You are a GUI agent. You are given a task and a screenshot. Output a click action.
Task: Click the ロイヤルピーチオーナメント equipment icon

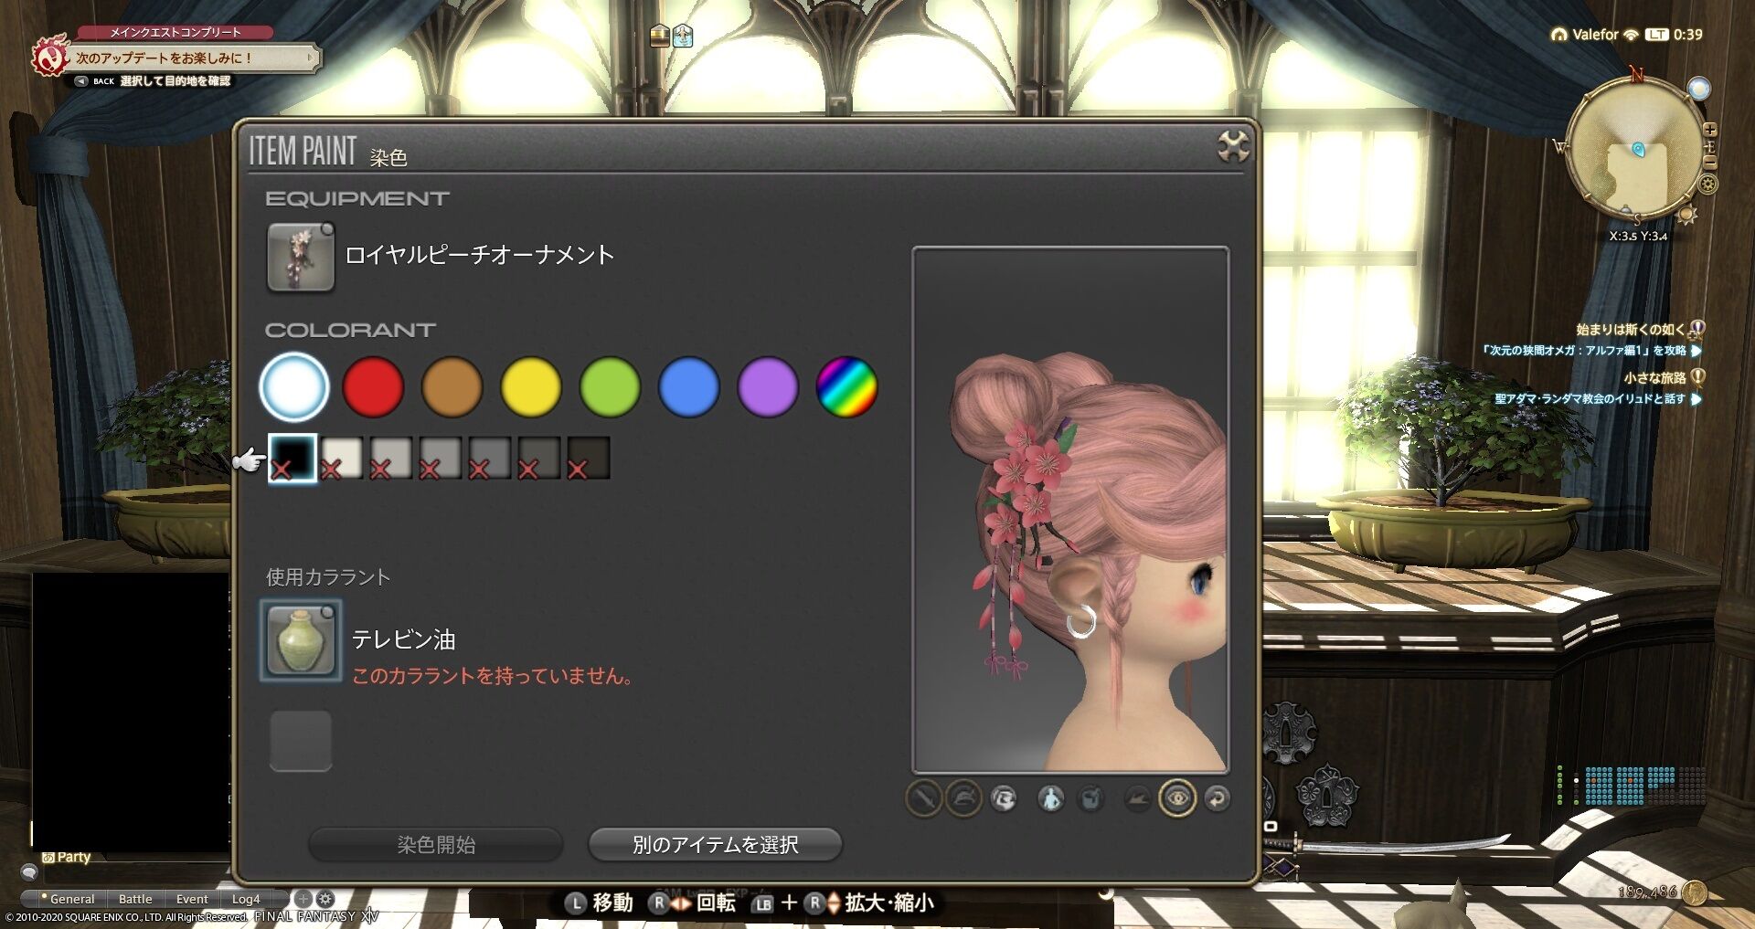301,258
